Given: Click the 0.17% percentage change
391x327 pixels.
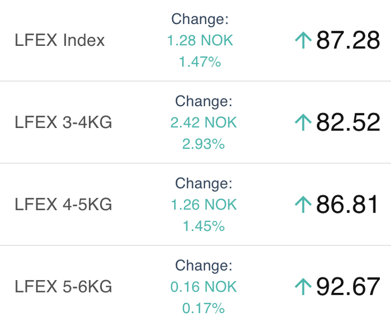Looking at the screenshot, I should [x=203, y=309].
